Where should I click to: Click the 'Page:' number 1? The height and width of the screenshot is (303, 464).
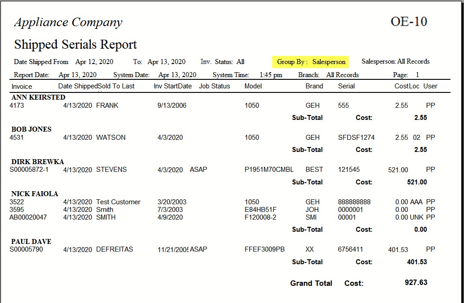point(417,75)
